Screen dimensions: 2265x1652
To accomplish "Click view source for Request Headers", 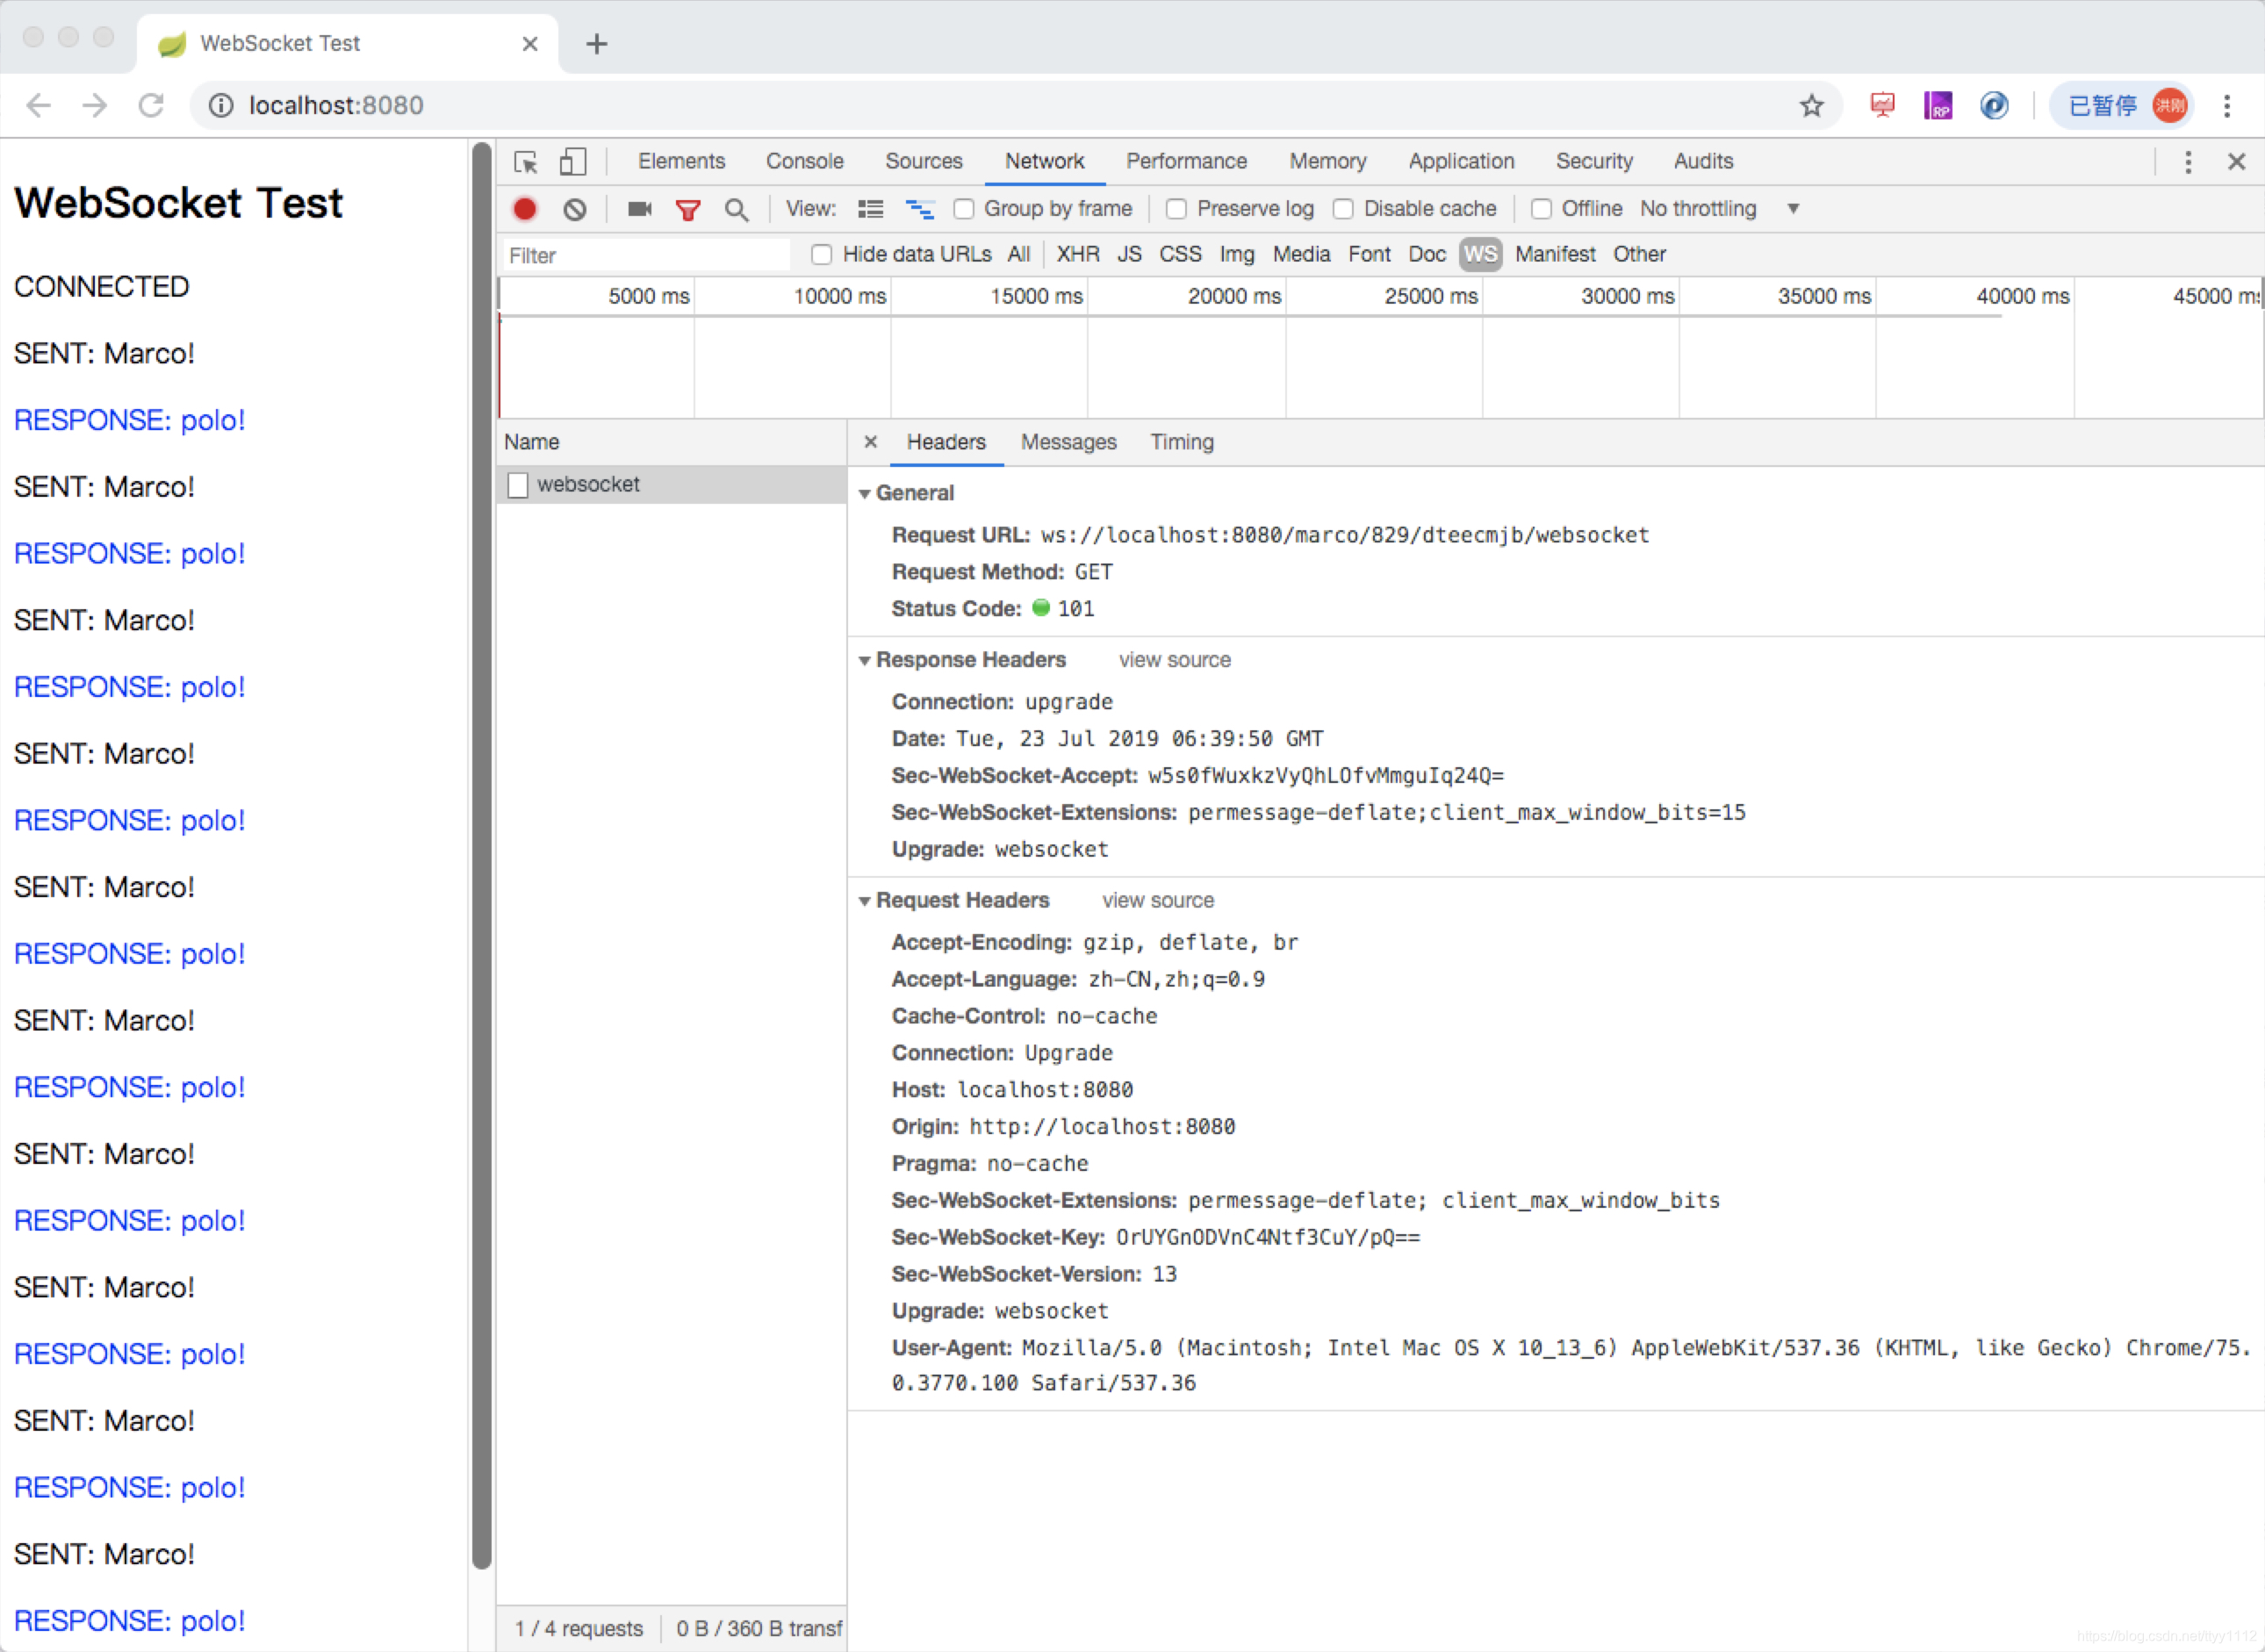I will click(1158, 900).
